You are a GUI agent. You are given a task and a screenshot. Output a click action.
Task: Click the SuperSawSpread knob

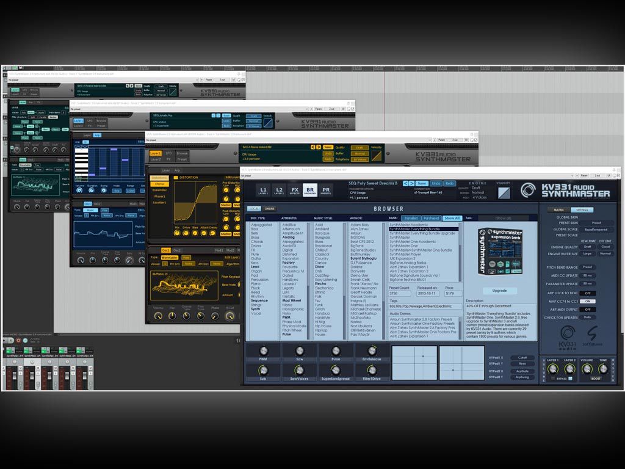pyautogui.click(x=336, y=370)
